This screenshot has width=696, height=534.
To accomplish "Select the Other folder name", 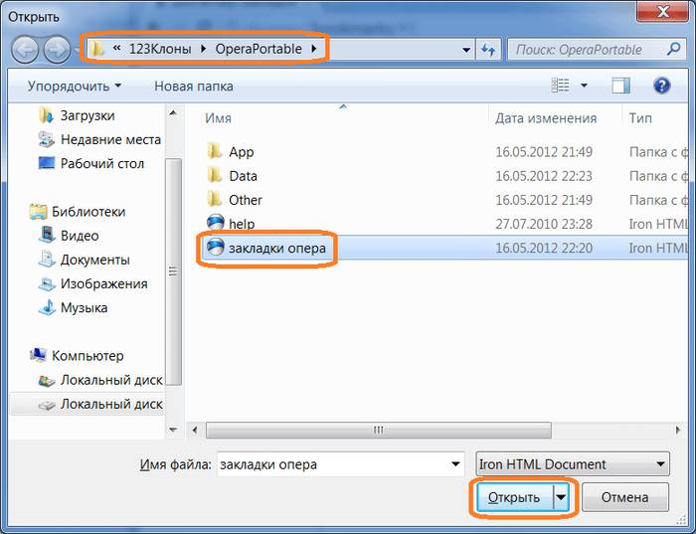I will click(x=245, y=200).
